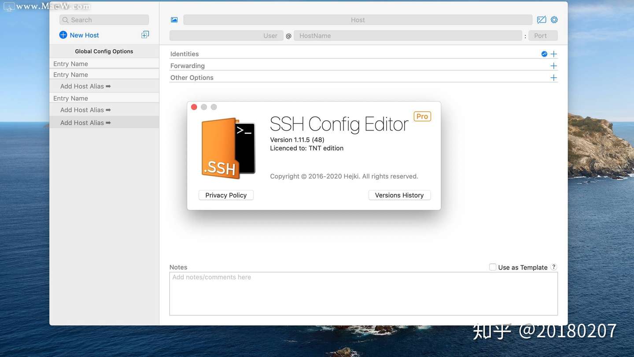Screen dimensions: 634x357
Task: Click the host image icon left of Host field
Action: [174, 20]
